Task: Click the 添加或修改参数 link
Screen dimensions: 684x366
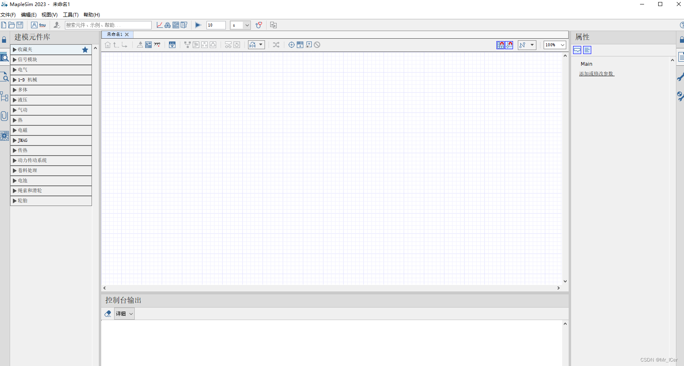Action: 596,74
